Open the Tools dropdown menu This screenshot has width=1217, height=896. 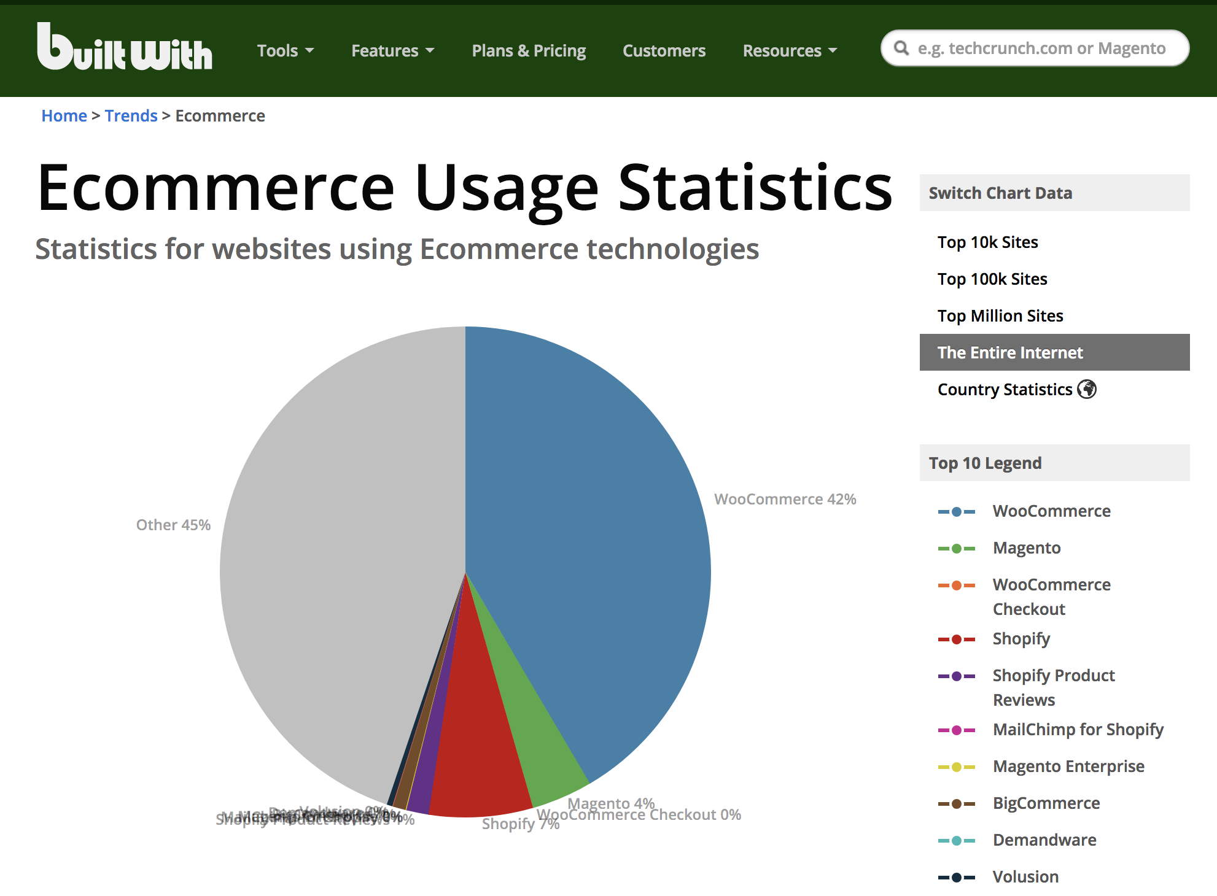[x=286, y=50]
